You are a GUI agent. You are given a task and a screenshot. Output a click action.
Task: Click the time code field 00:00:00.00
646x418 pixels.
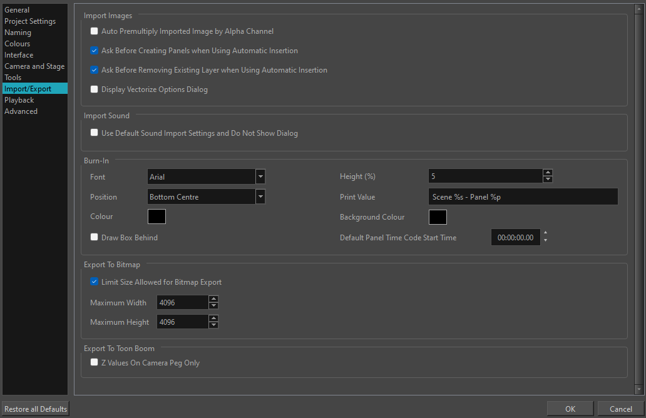tap(515, 238)
